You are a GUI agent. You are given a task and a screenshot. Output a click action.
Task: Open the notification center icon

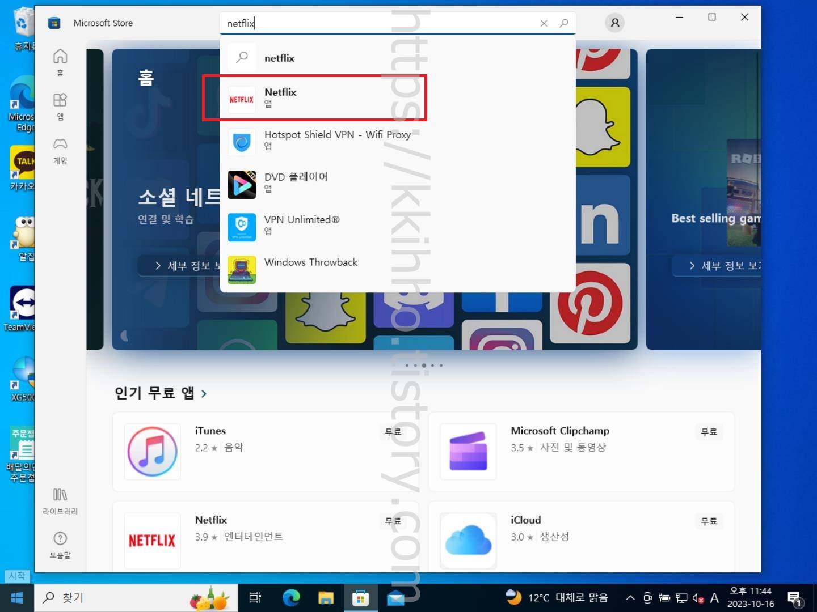(x=794, y=598)
